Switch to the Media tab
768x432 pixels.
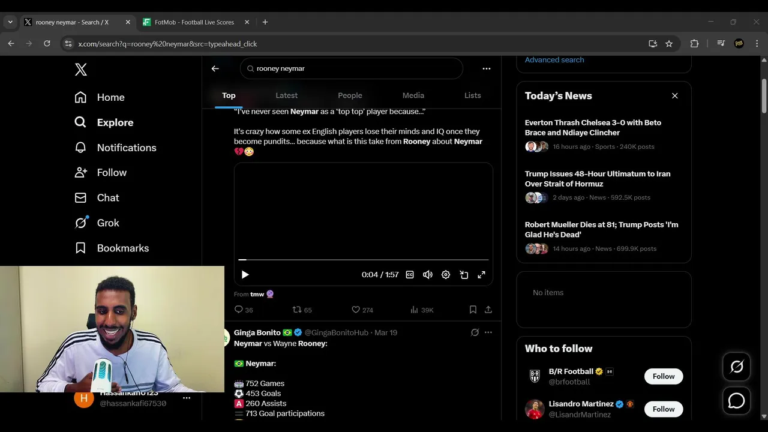click(x=413, y=95)
